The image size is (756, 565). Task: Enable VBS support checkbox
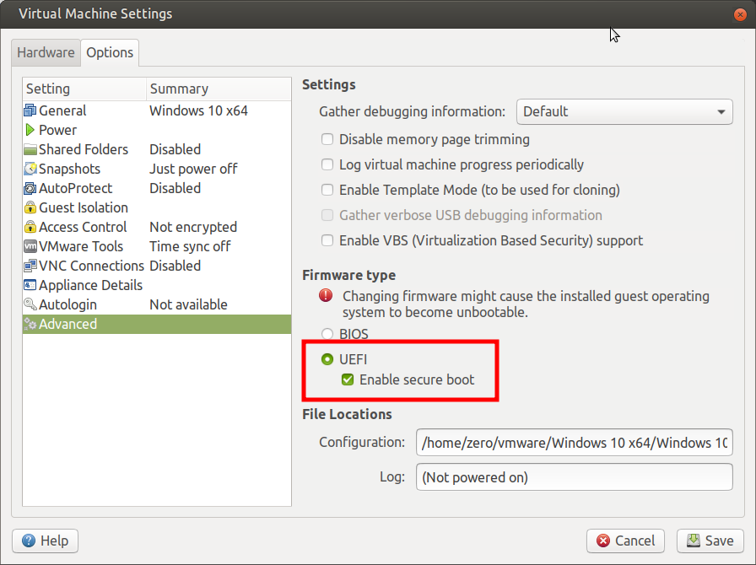327,240
